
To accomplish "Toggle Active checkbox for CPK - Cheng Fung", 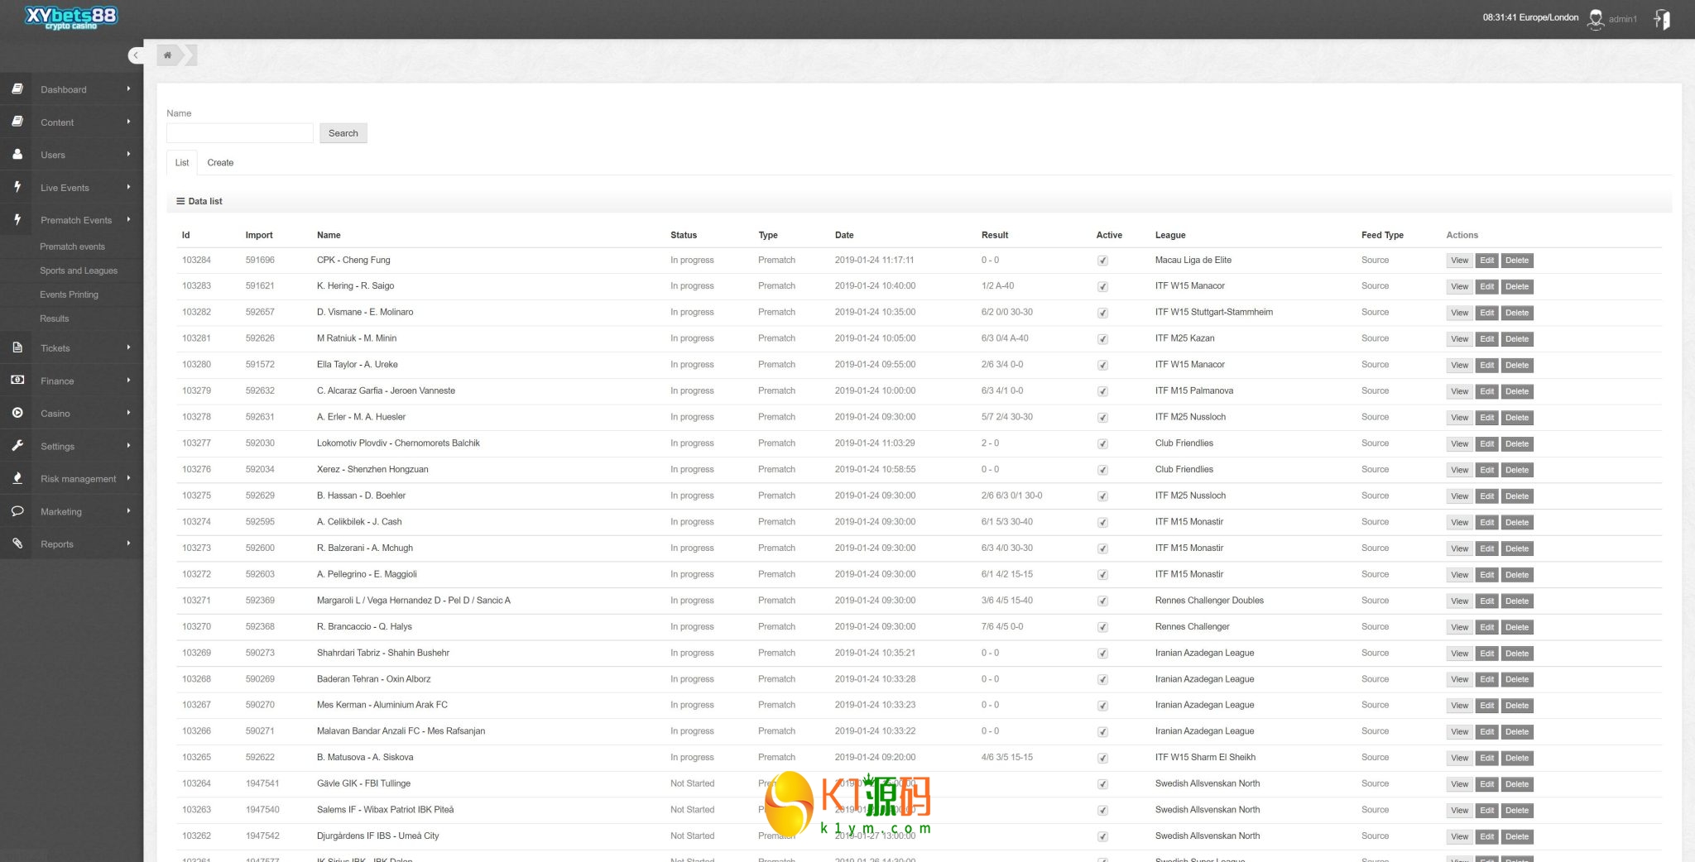I will [x=1102, y=261].
